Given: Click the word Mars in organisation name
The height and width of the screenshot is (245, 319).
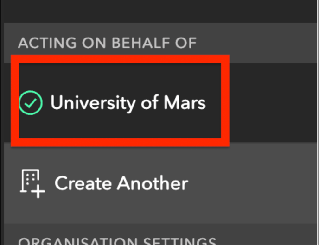Looking at the screenshot, I should (185, 103).
